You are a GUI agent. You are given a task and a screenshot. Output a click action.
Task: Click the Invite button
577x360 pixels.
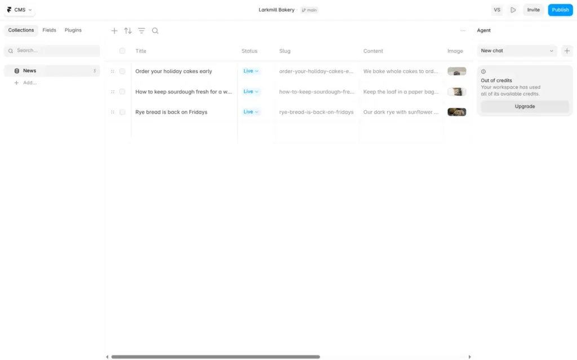533,10
